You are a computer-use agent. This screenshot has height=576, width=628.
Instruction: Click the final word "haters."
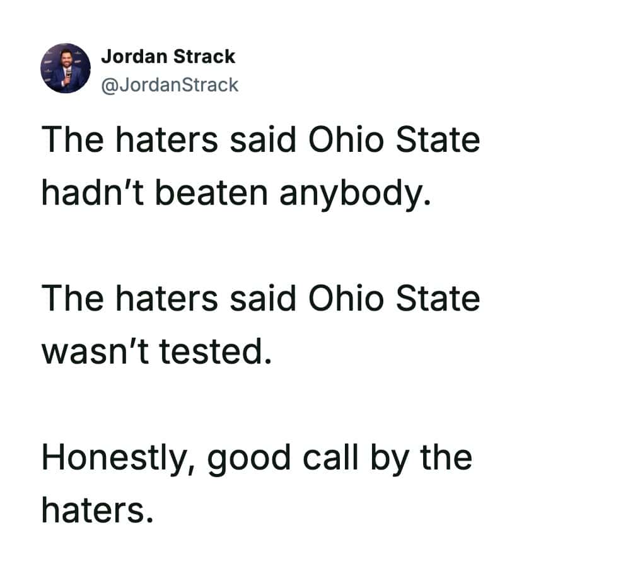[98, 509]
